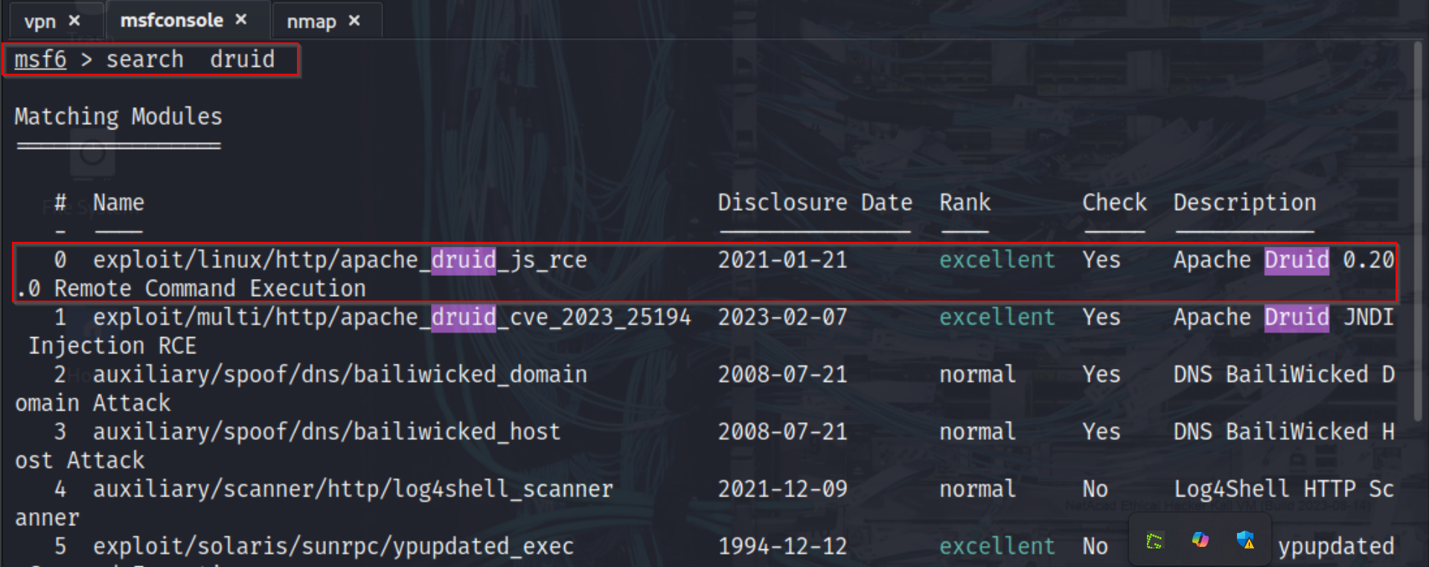Viewport: 1429px width, 567px height.
Task: Click 'Yes' check in apache_druid_js_rce row
Action: (x=1102, y=260)
